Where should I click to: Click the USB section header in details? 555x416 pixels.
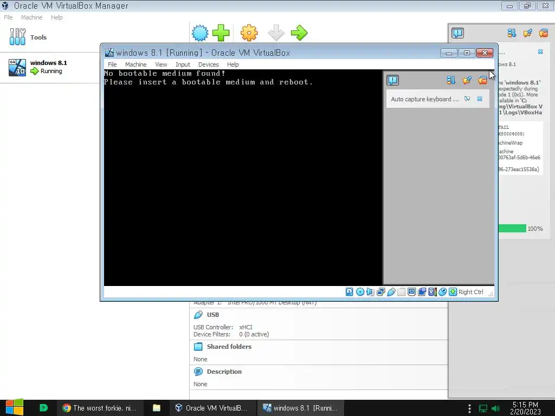click(212, 315)
